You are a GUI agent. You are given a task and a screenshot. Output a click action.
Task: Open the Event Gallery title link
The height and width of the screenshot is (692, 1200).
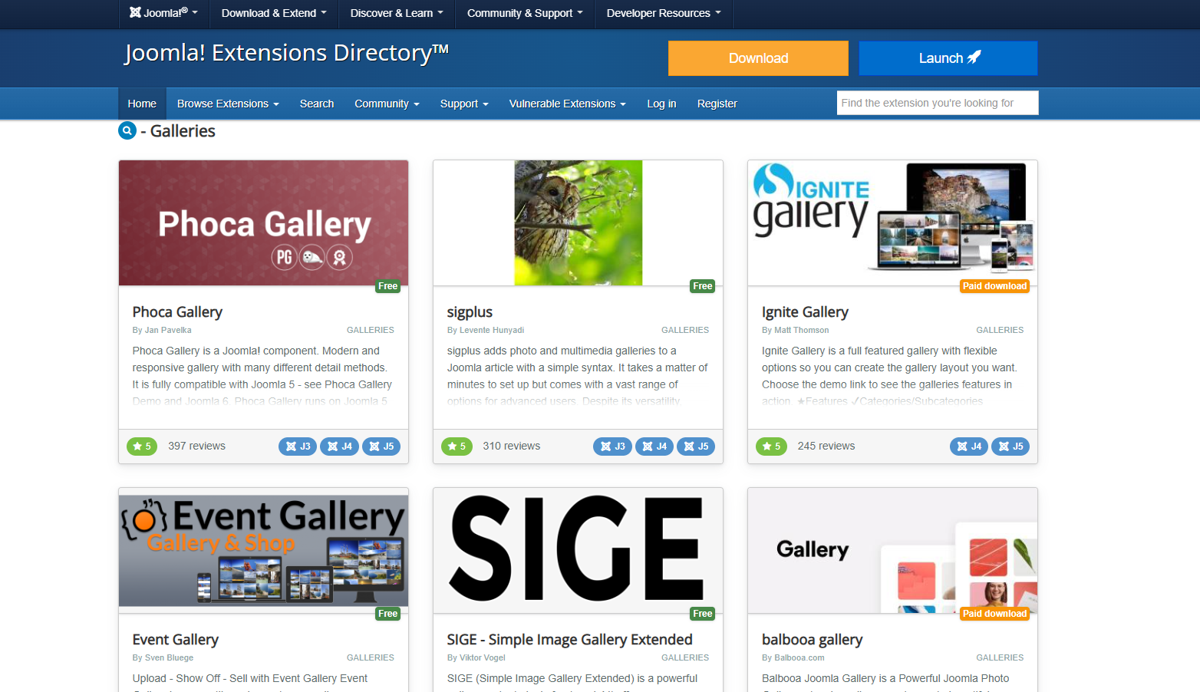tap(176, 640)
